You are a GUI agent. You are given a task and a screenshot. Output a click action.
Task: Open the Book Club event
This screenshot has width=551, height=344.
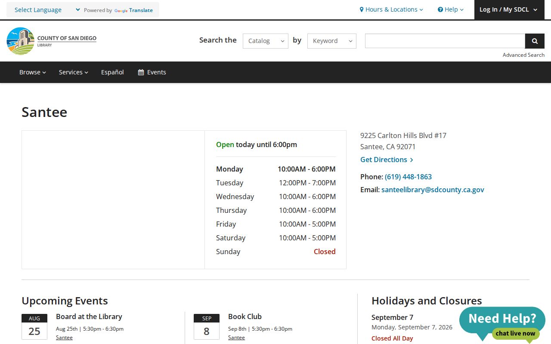(x=245, y=316)
